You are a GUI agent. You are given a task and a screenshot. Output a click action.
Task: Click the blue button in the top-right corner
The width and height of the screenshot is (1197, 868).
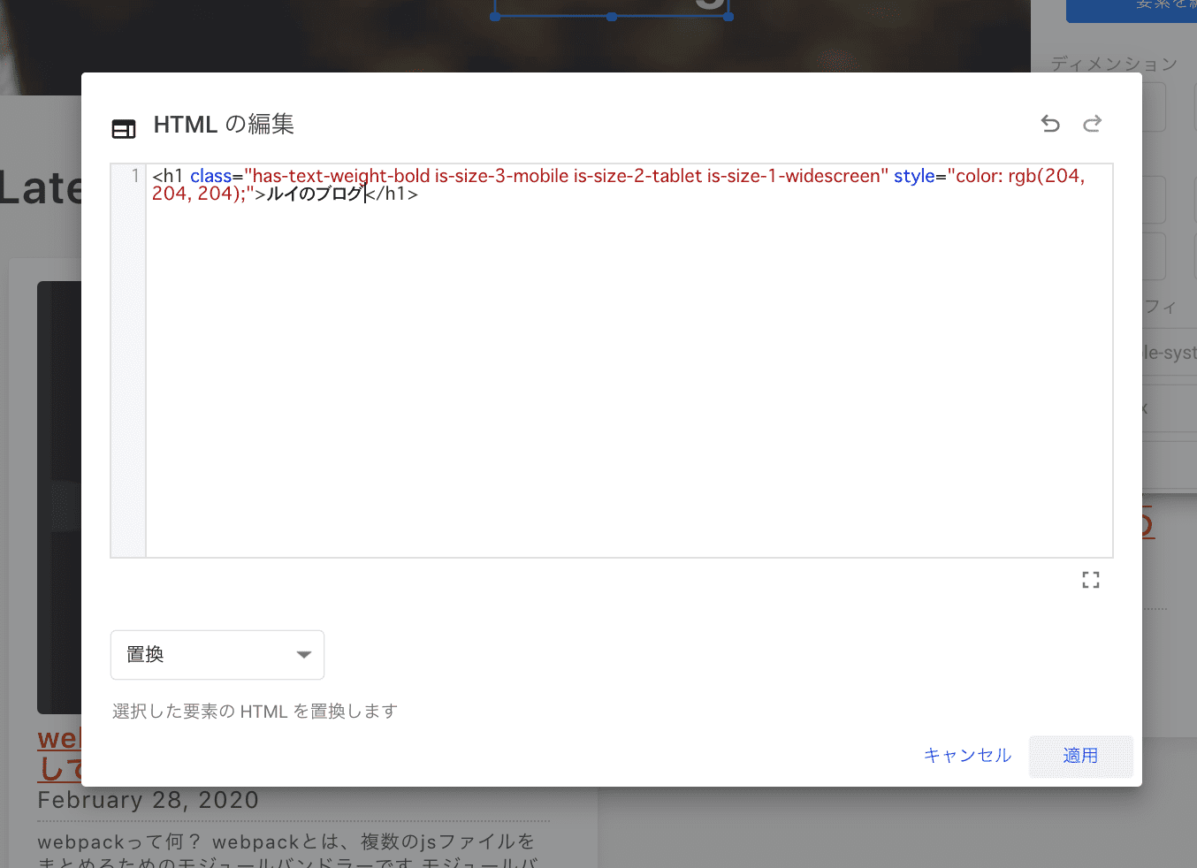[1132, 7]
